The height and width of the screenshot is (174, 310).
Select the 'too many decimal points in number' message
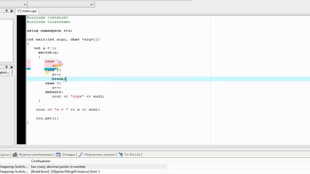(58, 167)
